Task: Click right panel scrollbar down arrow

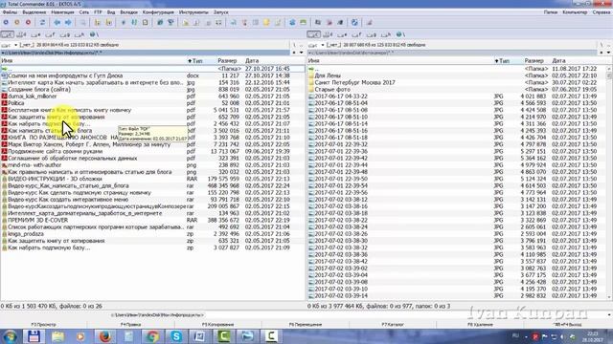Action: [x=609, y=297]
